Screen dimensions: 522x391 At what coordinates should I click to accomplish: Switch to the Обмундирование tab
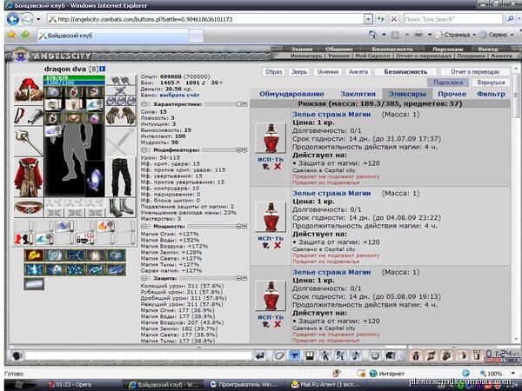click(x=291, y=94)
